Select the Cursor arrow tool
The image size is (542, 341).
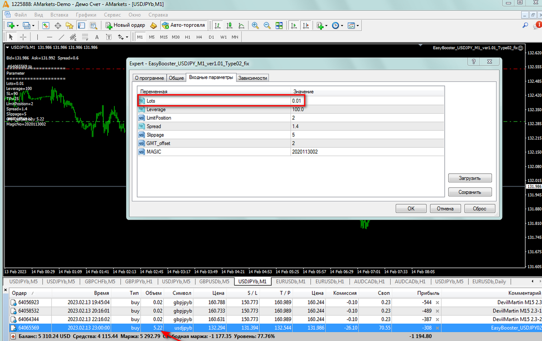click(11, 37)
